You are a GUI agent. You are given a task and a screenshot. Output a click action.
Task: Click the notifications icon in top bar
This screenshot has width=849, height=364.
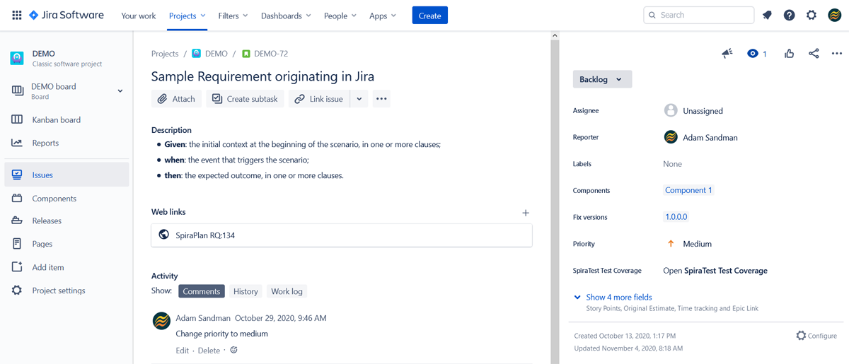[x=767, y=16]
